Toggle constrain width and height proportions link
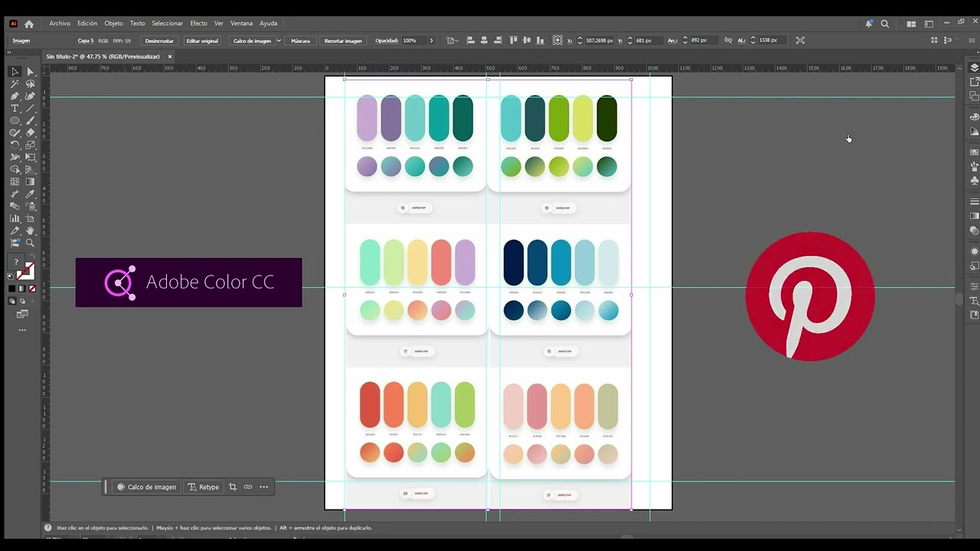This screenshot has height=551, width=980. (728, 41)
